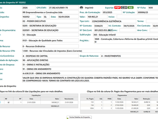Click the 4 - DESPESAS DE CAPITAL field
The width and height of the screenshot is (158, 119).
[50, 56]
